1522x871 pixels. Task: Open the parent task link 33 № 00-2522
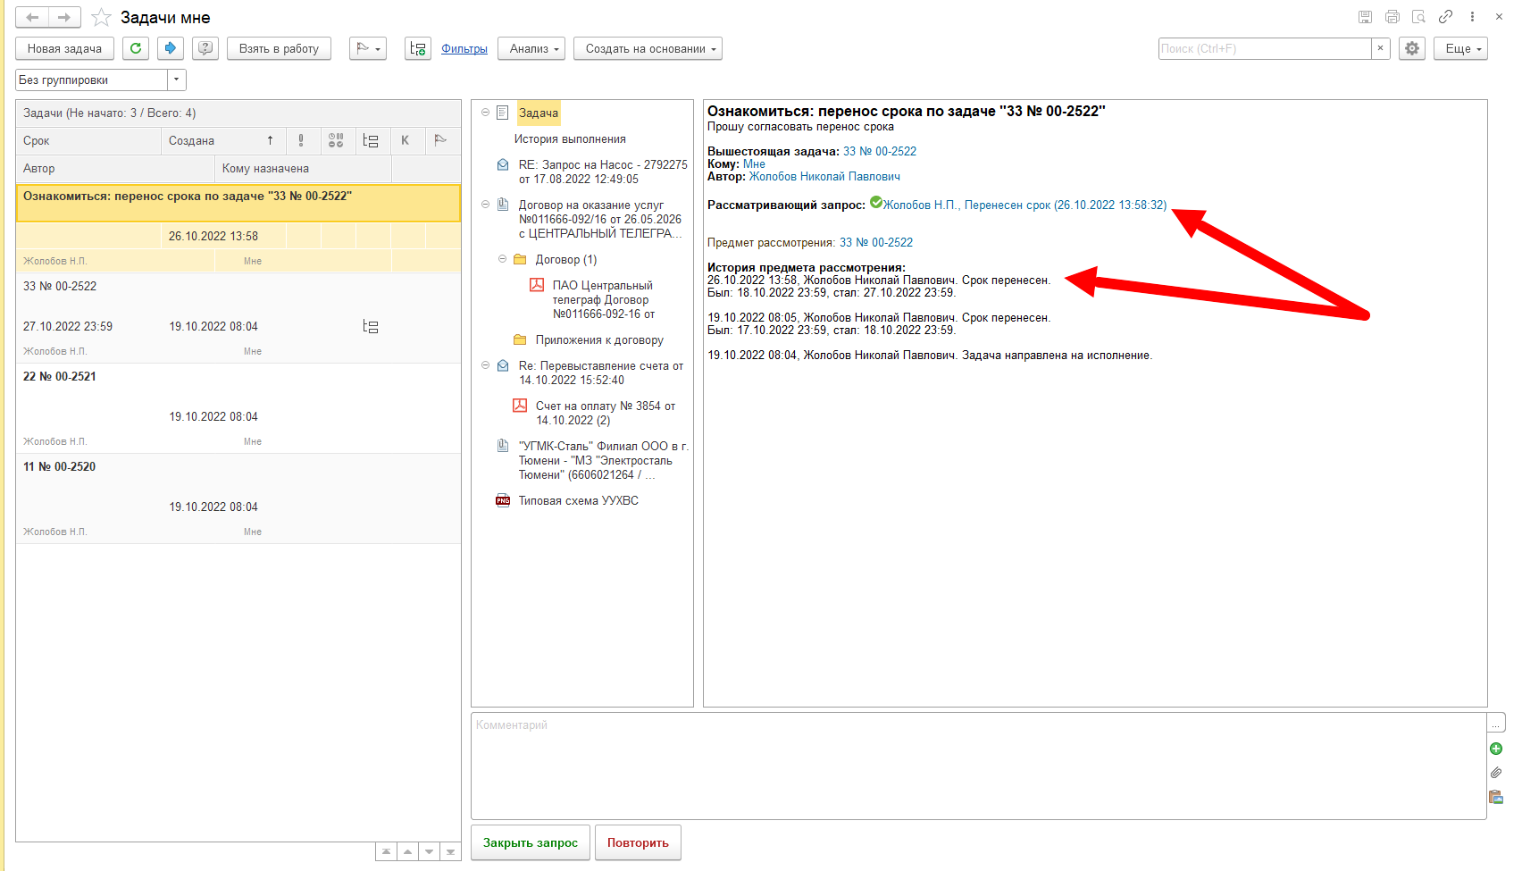pyautogui.click(x=880, y=151)
